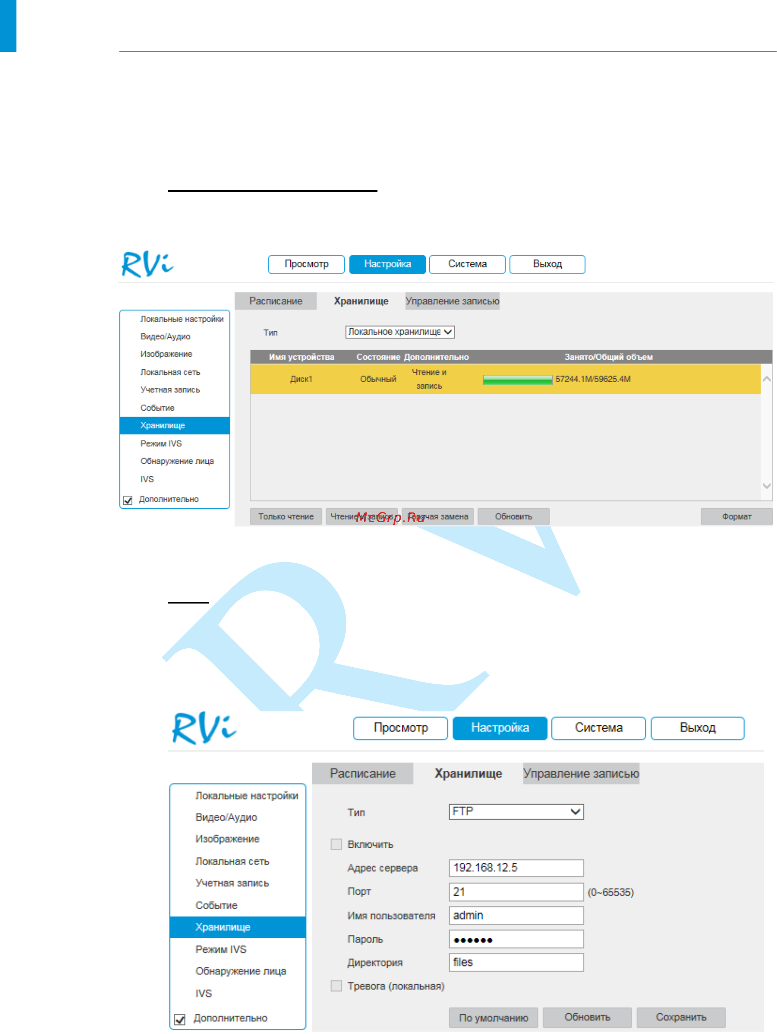Open Видео/Аудио in the local storage sidebar
Viewport: 777px width, 1034px height.
pyautogui.click(x=165, y=337)
